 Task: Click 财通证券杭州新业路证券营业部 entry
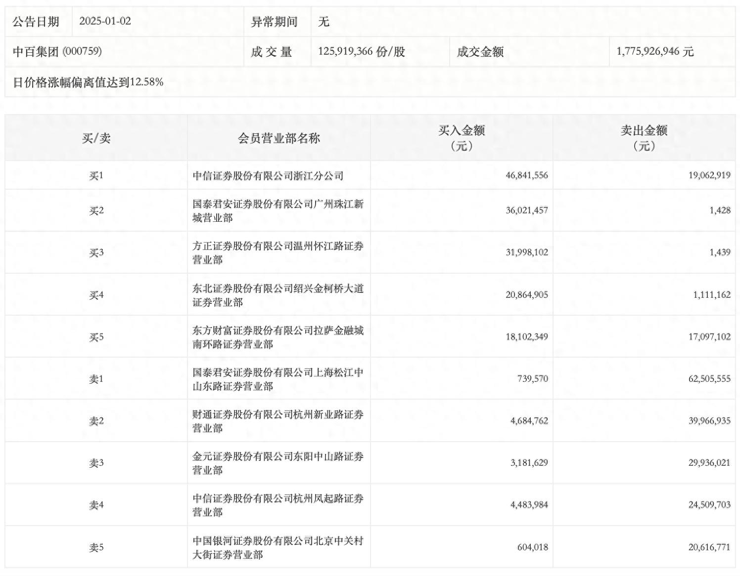pos(278,420)
